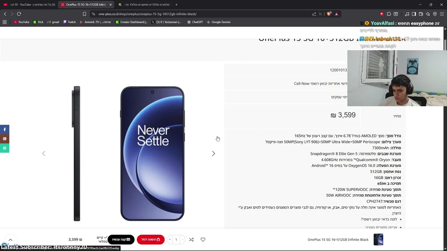This screenshot has width=447, height=251.
Task: Click the price ₪ 3,599 in details
Action: pyautogui.click(x=343, y=115)
